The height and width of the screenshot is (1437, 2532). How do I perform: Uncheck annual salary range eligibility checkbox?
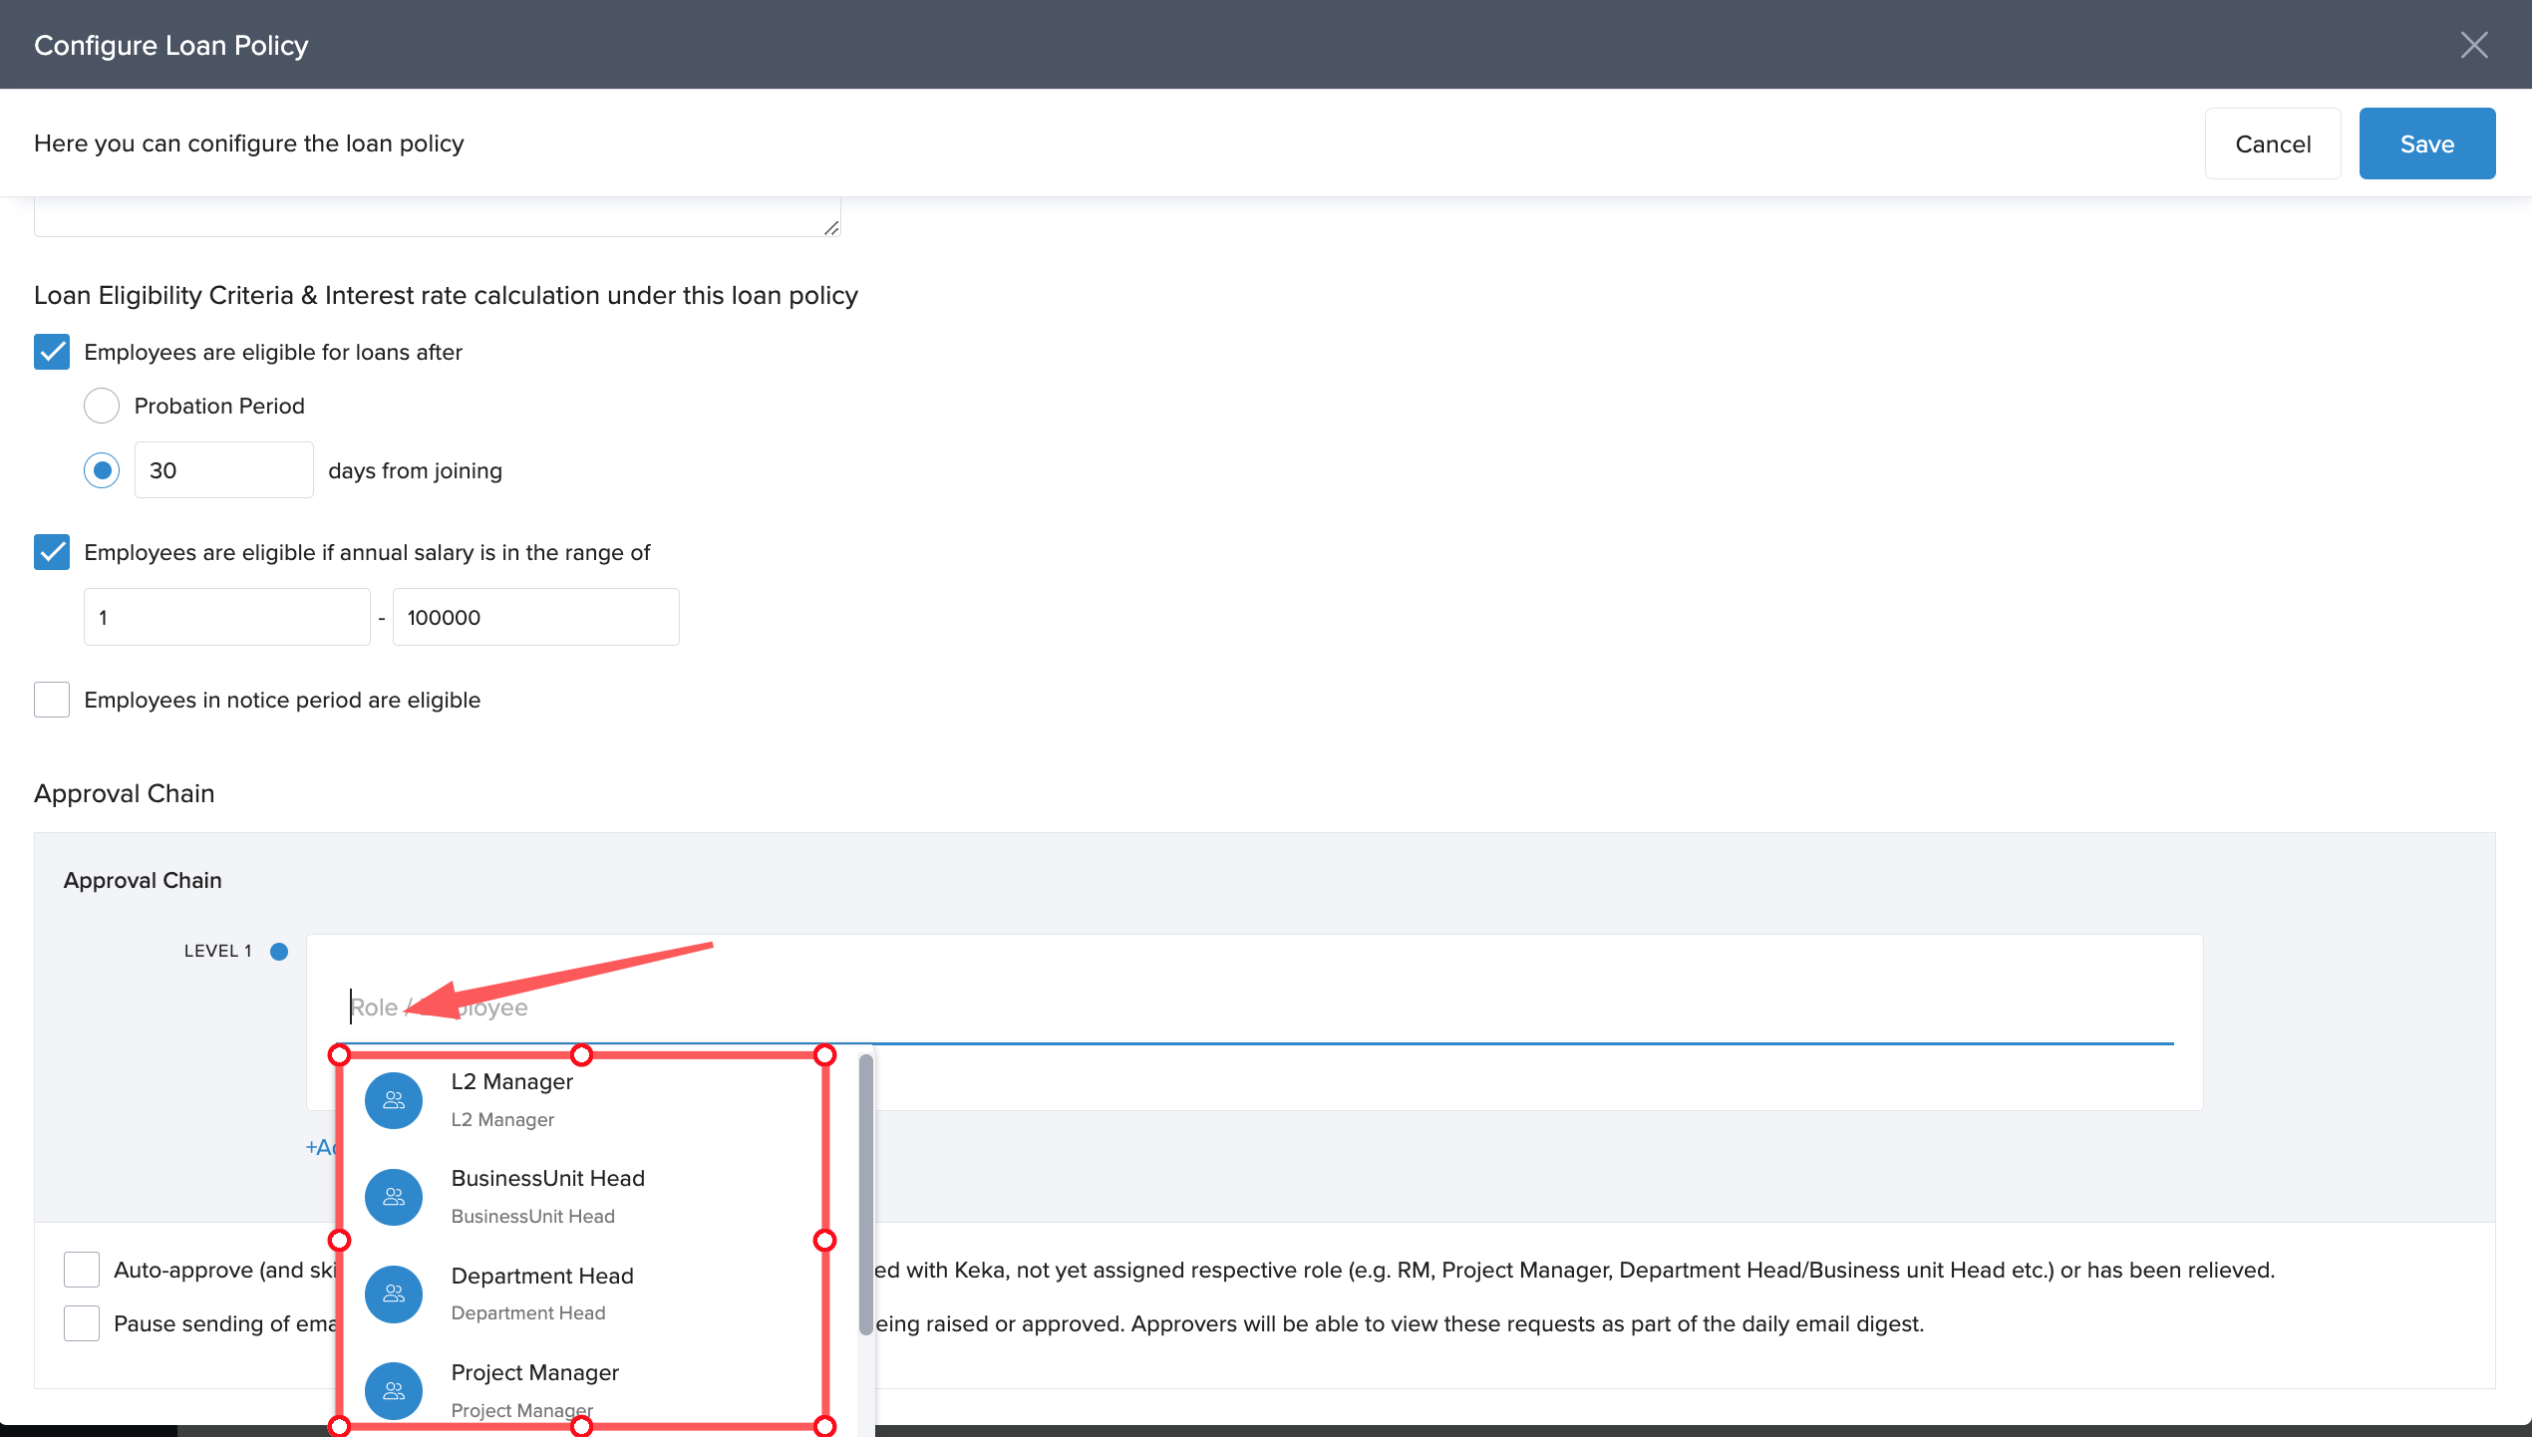pos(52,552)
